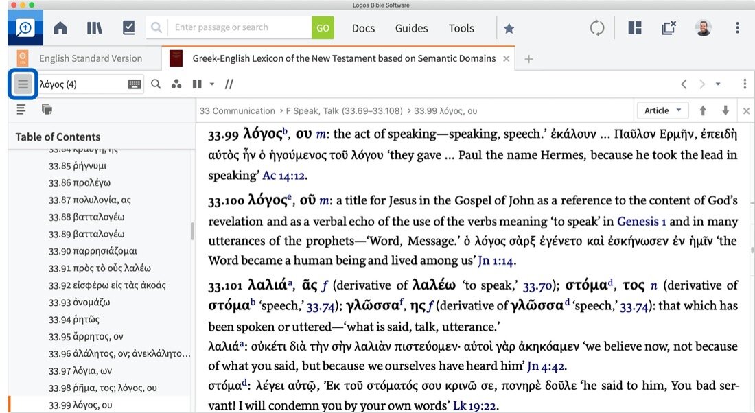Click the sync refresh icon

[597, 28]
